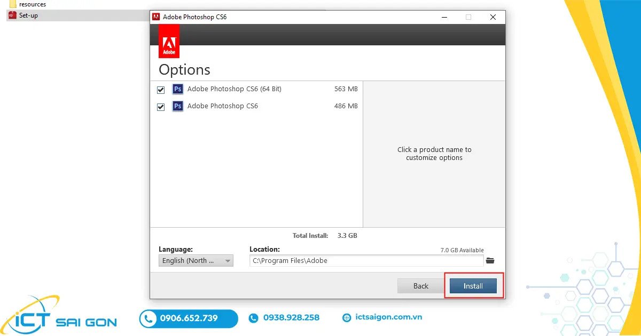
Task: Click the Set-up application icon in the file list
Action: (11, 15)
